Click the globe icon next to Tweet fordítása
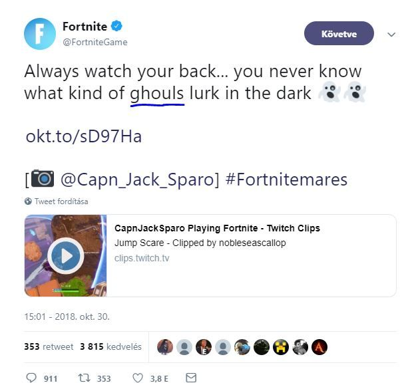Viewport: 418px width, 387px height. [28, 201]
